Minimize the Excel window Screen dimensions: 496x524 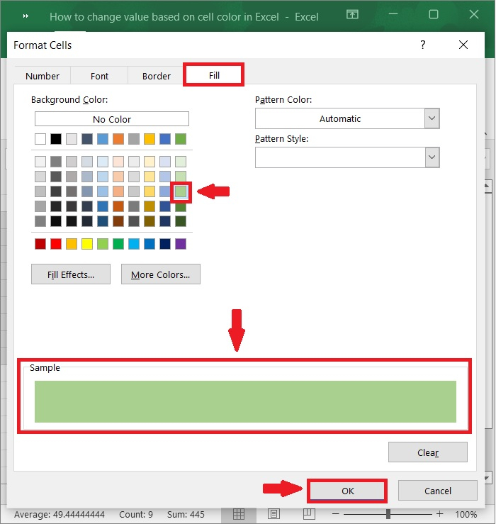[x=393, y=14]
